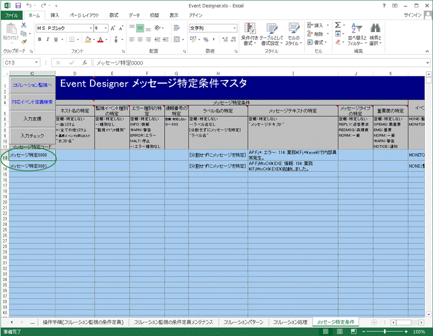Screen dimensions: 433x336
Task: Open the ファイル tab
Action: pos(12,15)
